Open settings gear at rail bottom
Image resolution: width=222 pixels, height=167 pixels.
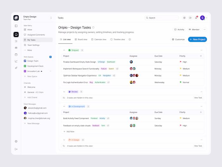(16, 141)
